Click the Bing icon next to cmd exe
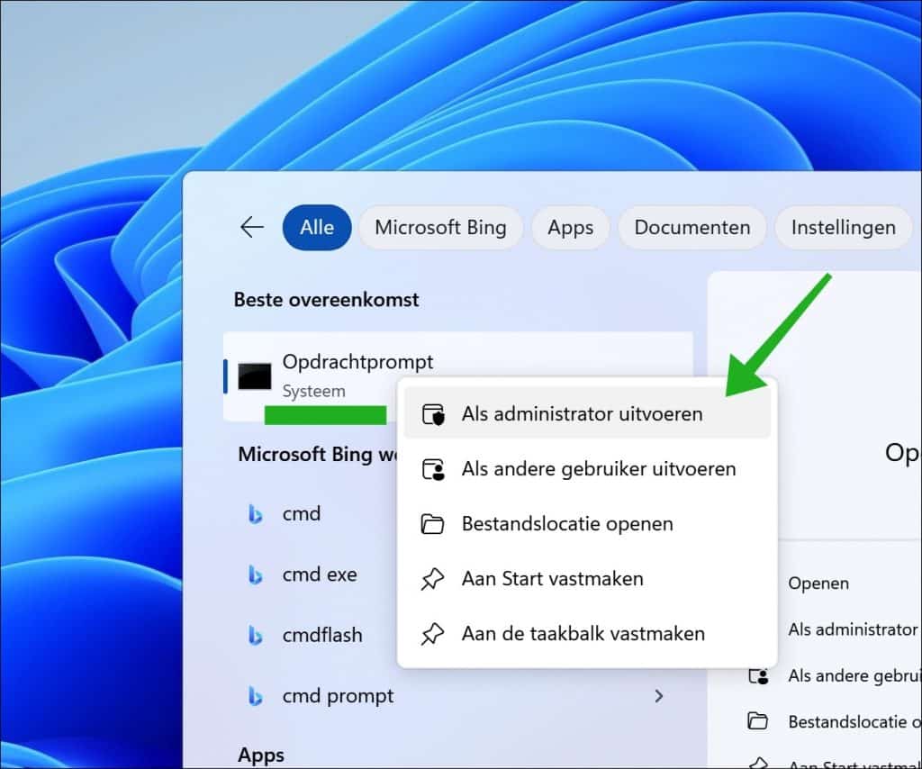This screenshot has height=769, width=922. (x=255, y=575)
